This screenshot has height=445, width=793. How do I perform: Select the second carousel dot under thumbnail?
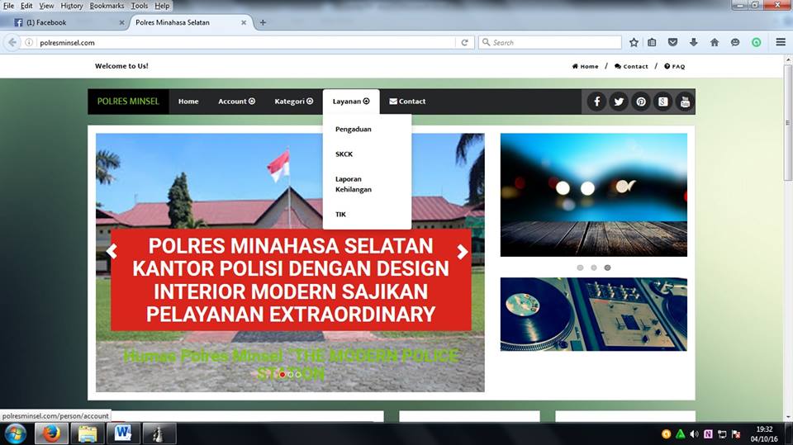(593, 267)
